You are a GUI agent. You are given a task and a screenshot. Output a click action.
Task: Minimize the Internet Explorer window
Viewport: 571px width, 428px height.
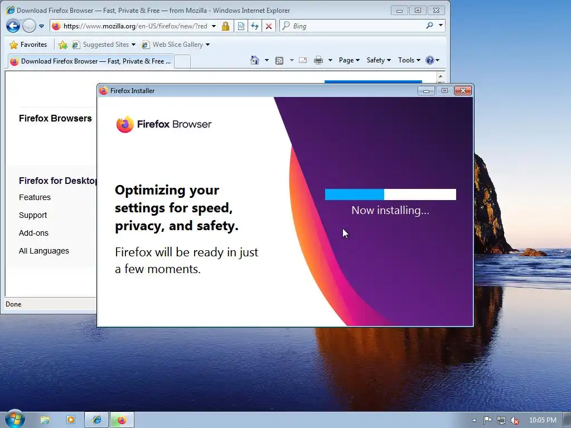click(x=399, y=11)
